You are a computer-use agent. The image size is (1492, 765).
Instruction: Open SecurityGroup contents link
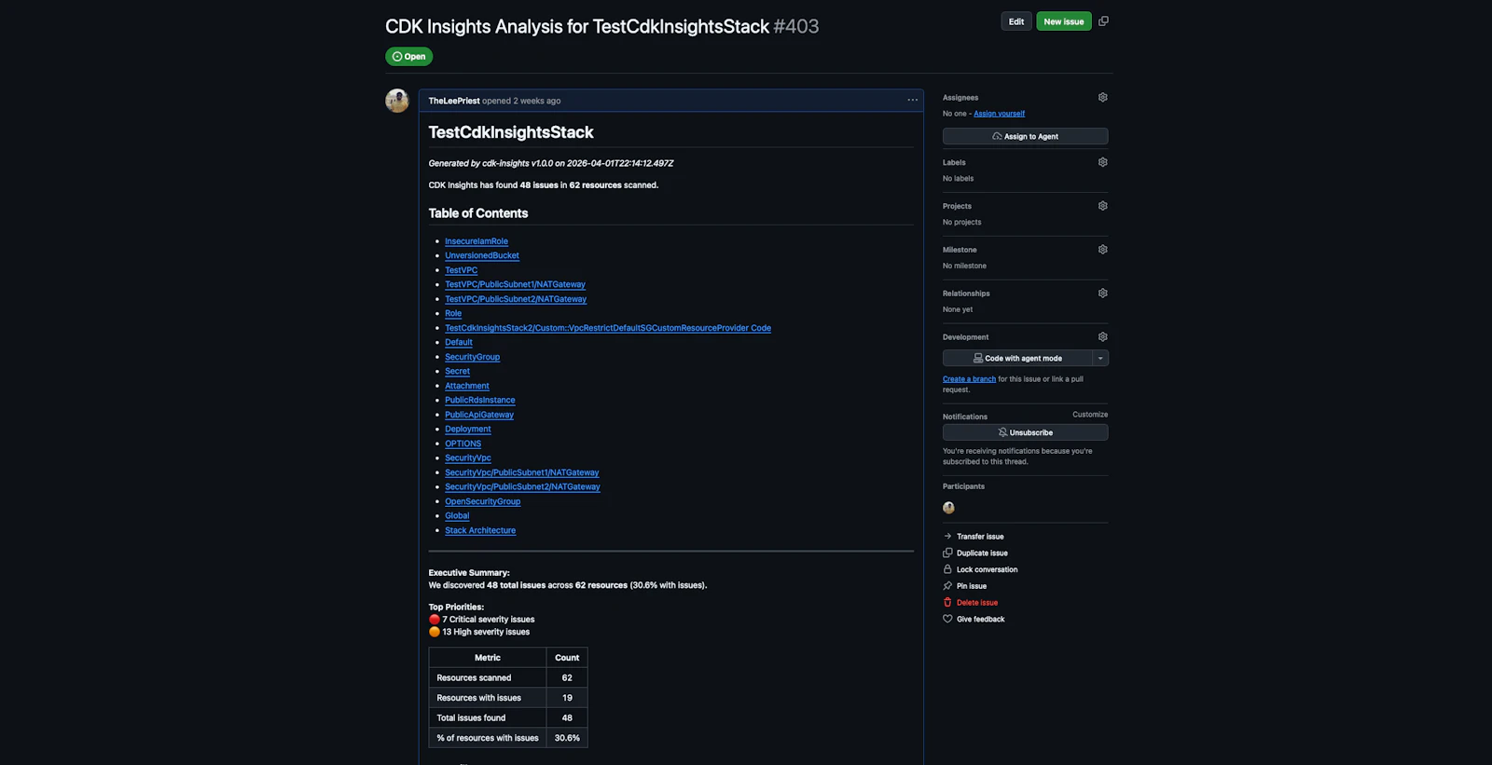pos(473,357)
